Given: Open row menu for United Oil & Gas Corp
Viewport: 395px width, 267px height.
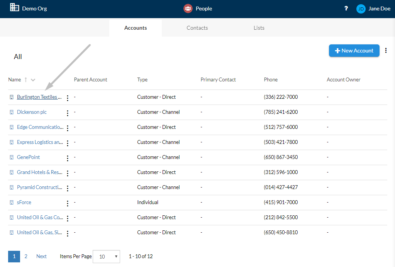Looking at the screenshot, I should pos(68,218).
